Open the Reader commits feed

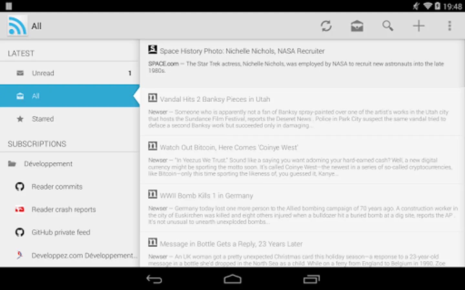[70, 187]
